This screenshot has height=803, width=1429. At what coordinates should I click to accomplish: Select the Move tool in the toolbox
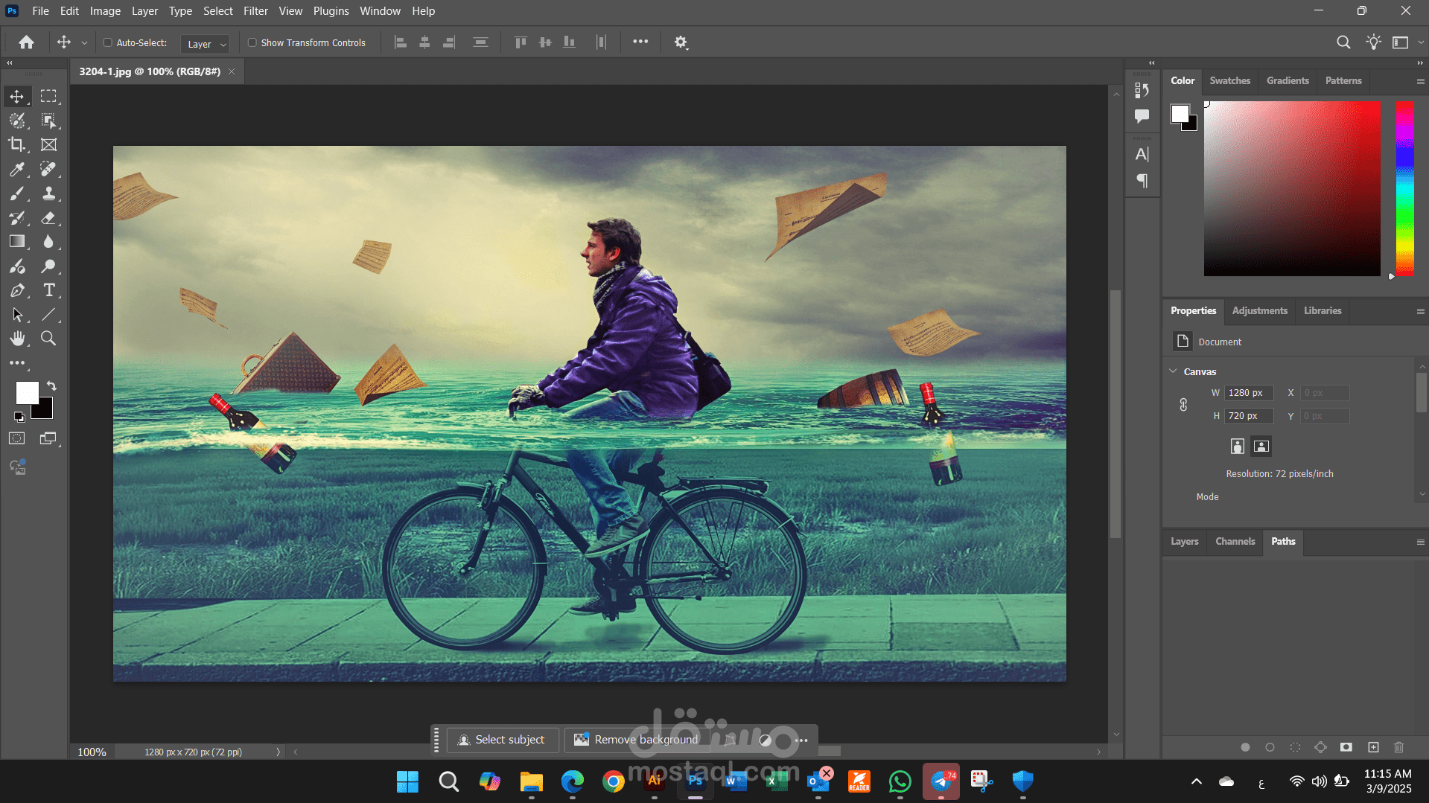point(16,97)
